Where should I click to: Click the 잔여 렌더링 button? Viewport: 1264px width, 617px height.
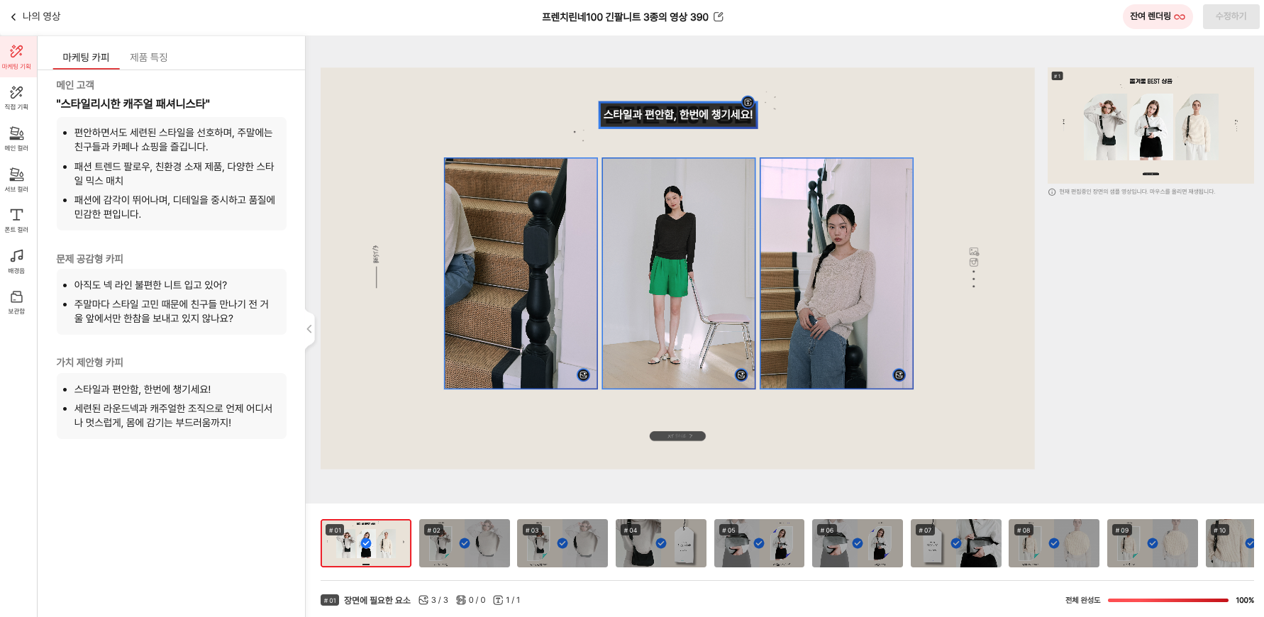coord(1158,16)
